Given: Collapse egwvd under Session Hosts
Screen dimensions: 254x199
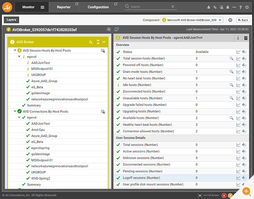Looking at the screenshot, I should click(19, 56).
